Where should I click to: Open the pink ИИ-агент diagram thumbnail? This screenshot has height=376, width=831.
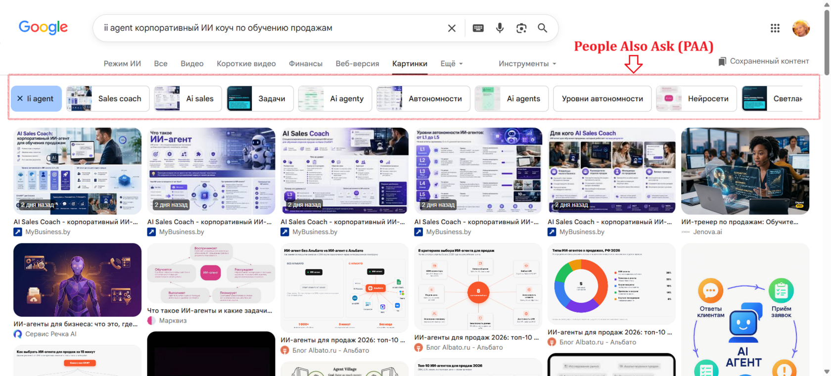[211, 273]
